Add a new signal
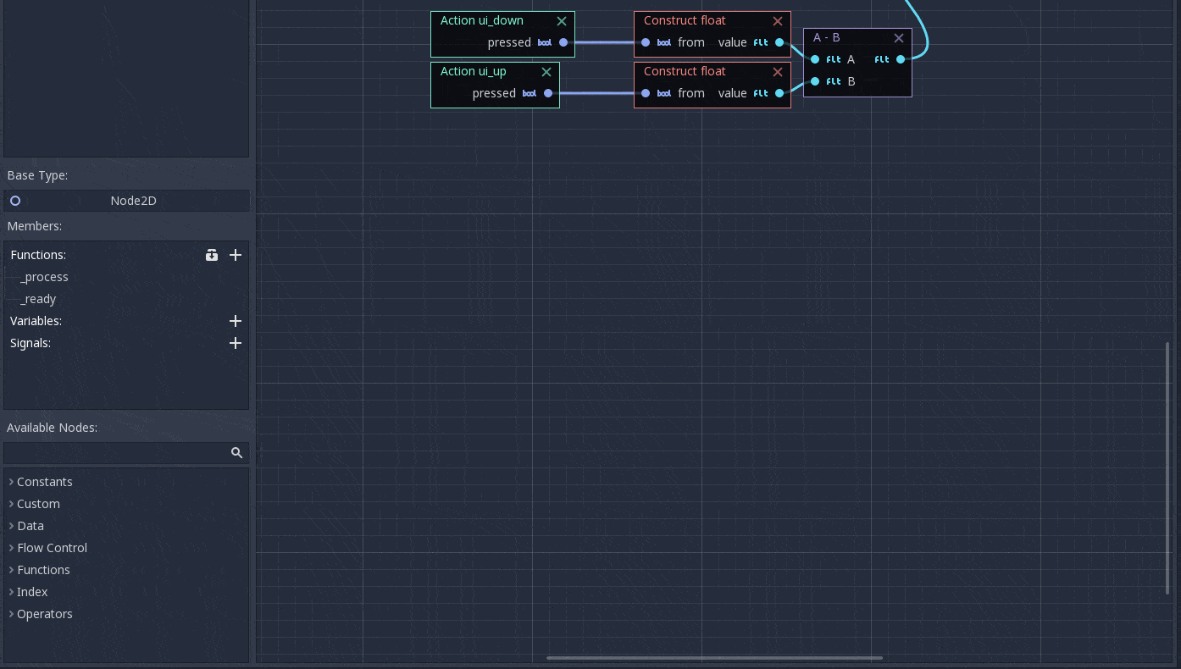Viewport: 1181px width, 669px height. (236, 343)
